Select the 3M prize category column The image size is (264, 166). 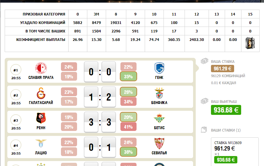coord(96,14)
